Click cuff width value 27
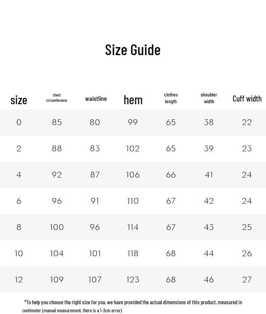Image resolution: width=266 pixels, height=314 pixels. 247,280
